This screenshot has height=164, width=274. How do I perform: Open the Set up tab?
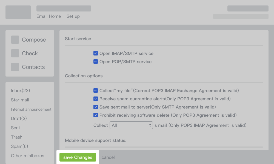(x=73, y=16)
